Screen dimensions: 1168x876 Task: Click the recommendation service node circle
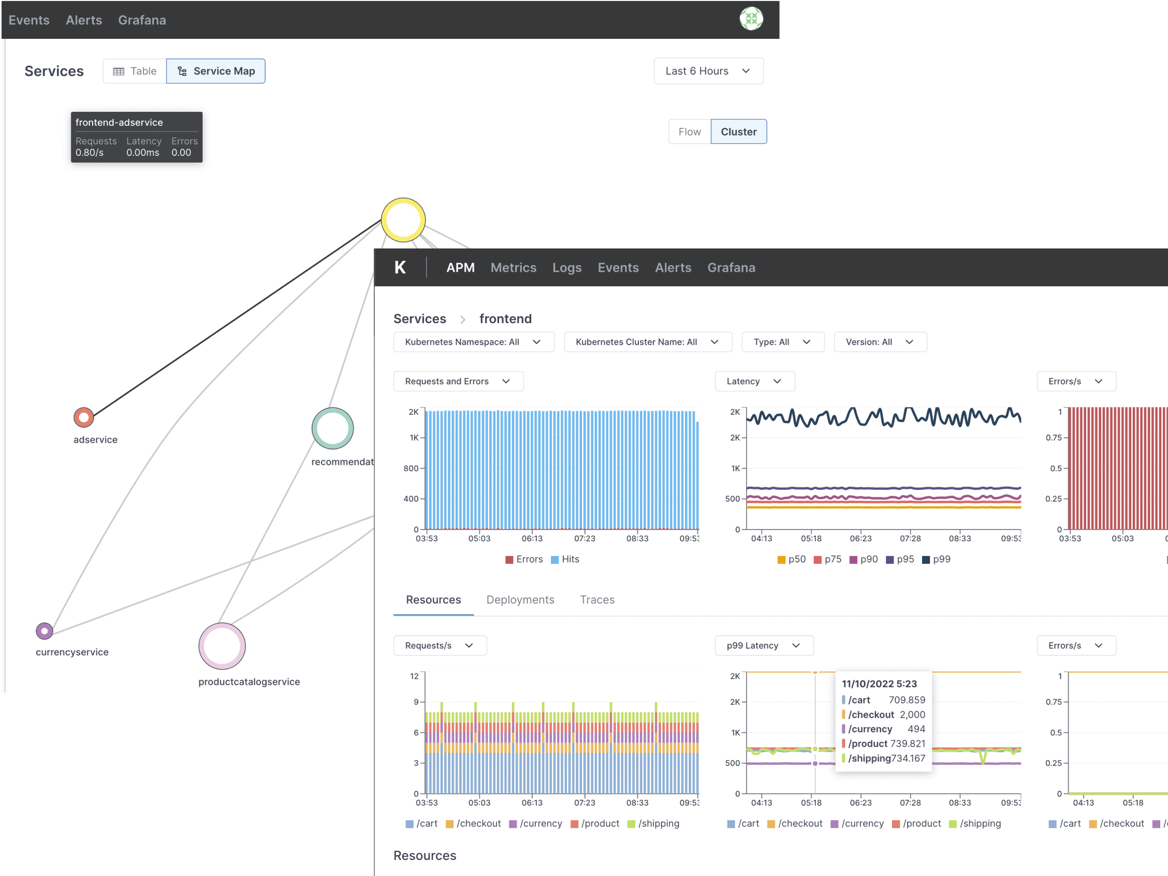tap(332, 428)
